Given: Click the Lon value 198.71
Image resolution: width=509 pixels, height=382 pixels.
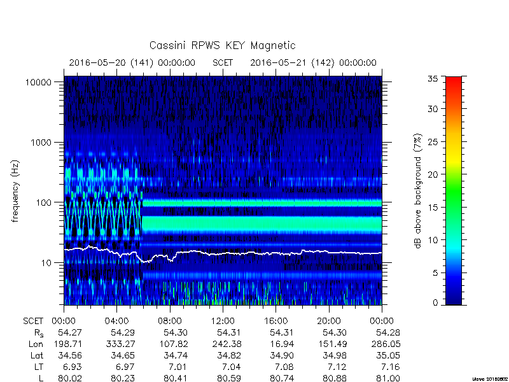Looking at the screenshot, I should [67, 344].
